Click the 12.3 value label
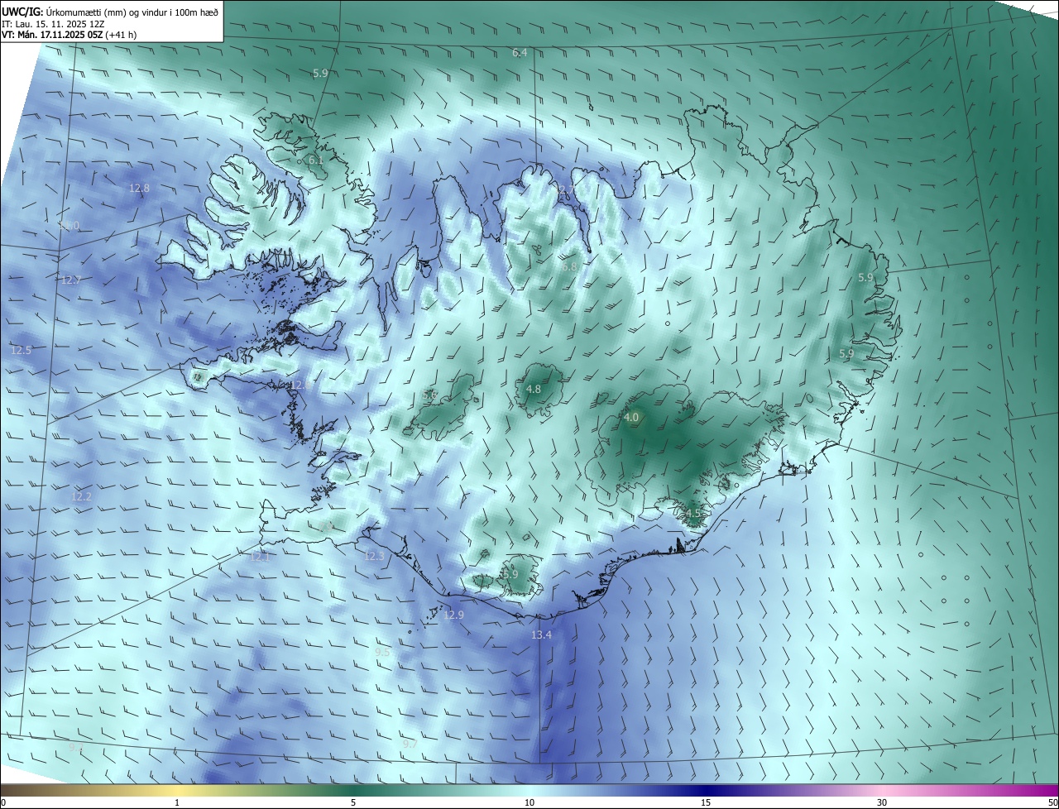Image resolution: width=1059 pixels, height=809 pixels. [374, 556]
